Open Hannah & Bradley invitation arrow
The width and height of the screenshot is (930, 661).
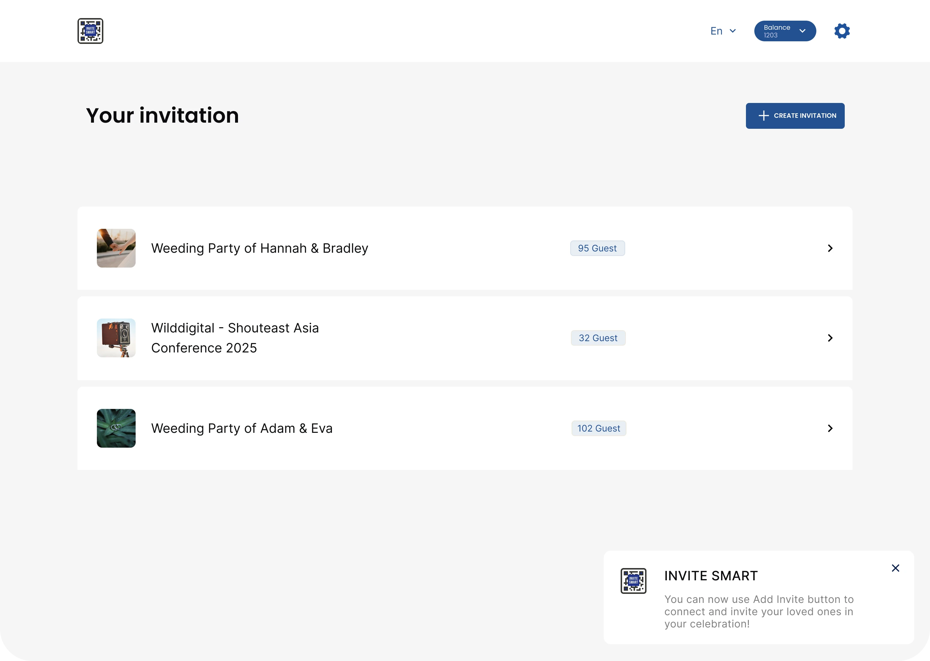click(830, 248)
